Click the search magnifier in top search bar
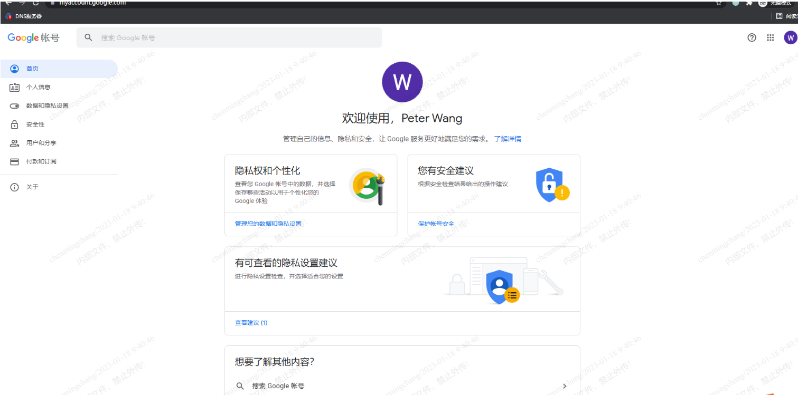Image resolution: width=798 pixels, height=395 pixels. (89, 37)
